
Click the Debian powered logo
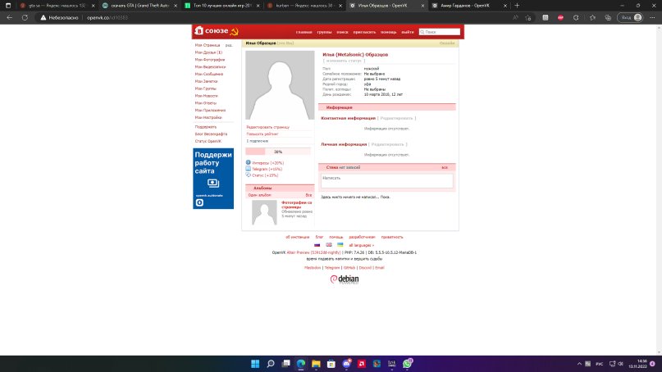(345, 279)
